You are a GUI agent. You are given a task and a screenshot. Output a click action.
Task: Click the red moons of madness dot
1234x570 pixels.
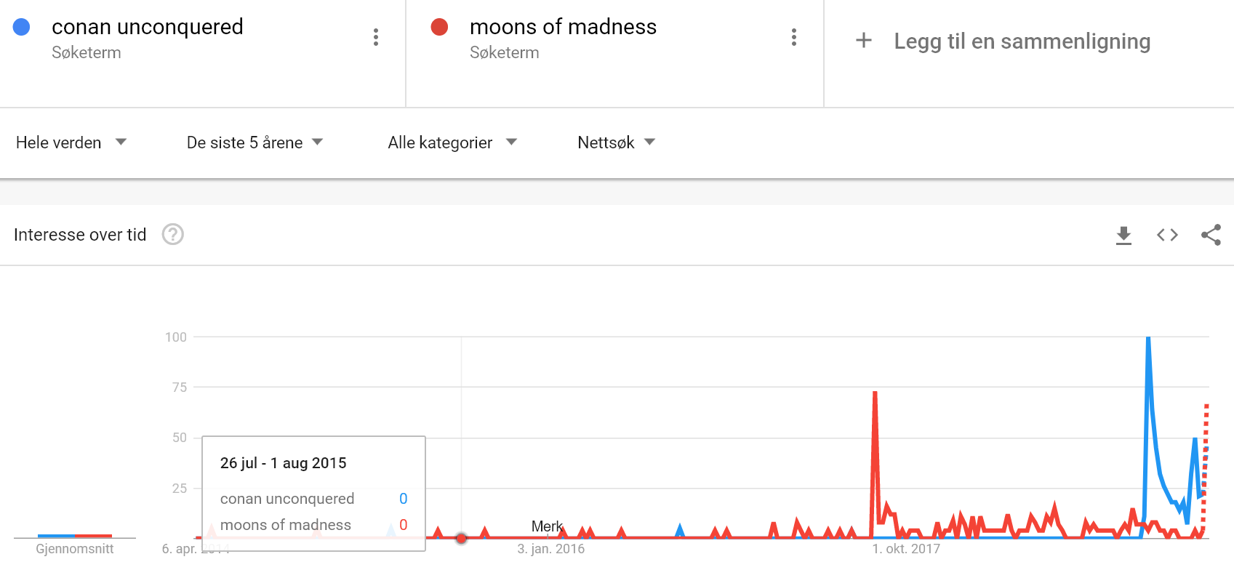(439, 27)
